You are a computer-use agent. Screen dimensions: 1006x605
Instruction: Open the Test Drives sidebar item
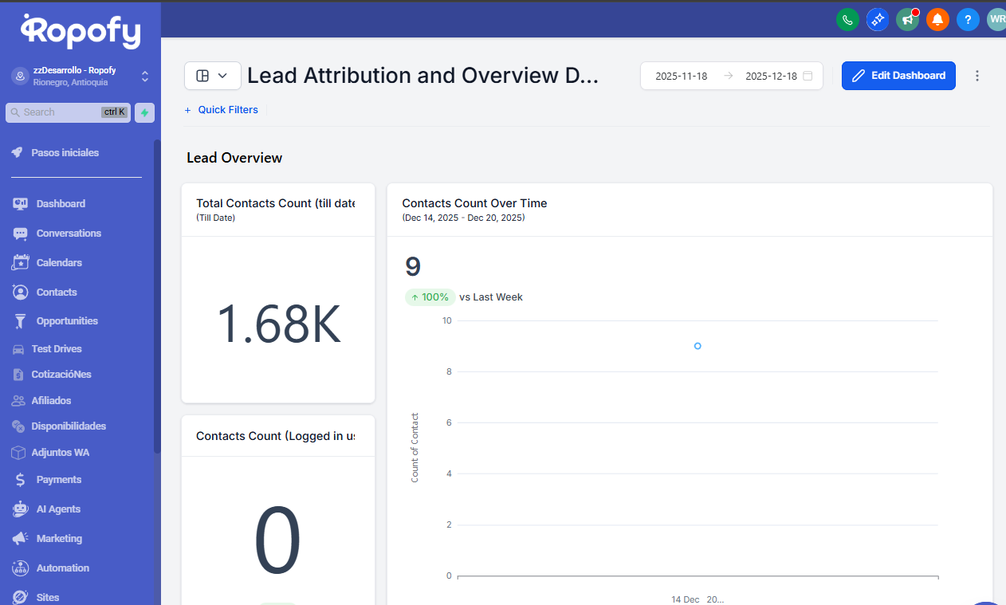[x=57, y=349]
